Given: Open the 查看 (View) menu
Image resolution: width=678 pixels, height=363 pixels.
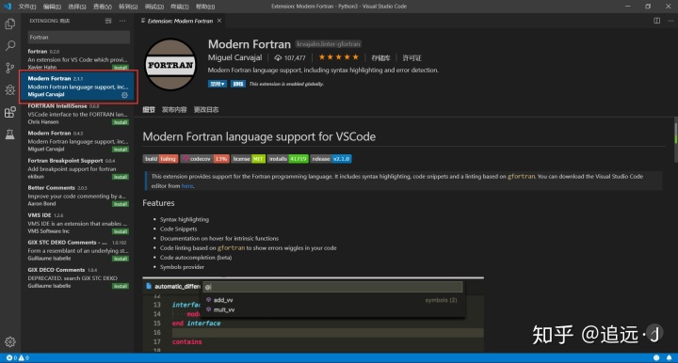Looking at the screenshot, I should click(x=103, y=7).
